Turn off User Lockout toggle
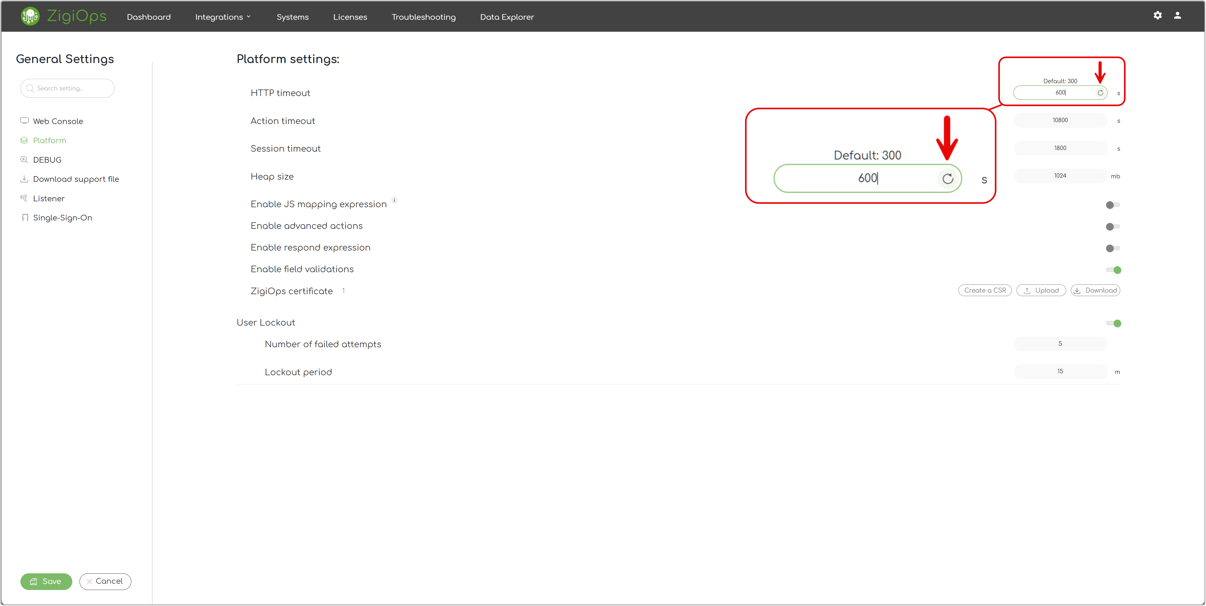 [1113, 323]
